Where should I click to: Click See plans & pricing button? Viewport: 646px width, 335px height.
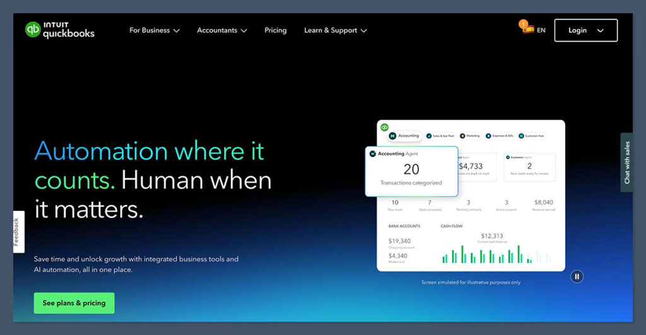tap(74, 303)
